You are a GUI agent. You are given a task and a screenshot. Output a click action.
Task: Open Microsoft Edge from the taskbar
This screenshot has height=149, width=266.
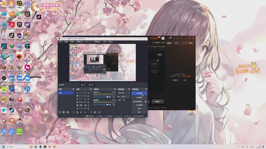click(x=36, y=147)
